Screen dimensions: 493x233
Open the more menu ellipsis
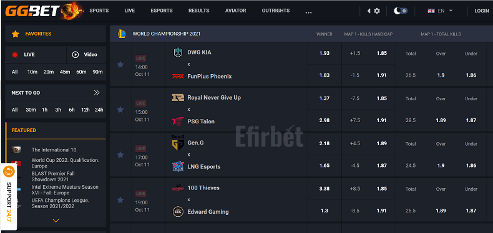coord(308,12)
